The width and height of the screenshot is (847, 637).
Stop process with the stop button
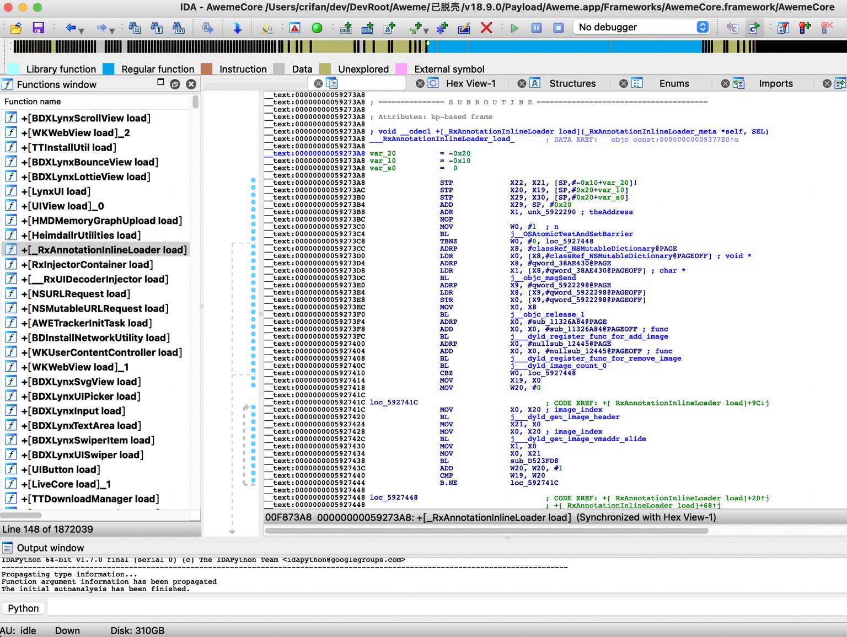[559, 28]
